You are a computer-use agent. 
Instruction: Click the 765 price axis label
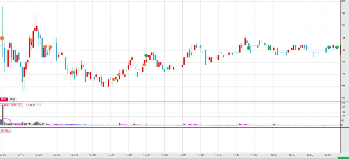click(343, 86)
